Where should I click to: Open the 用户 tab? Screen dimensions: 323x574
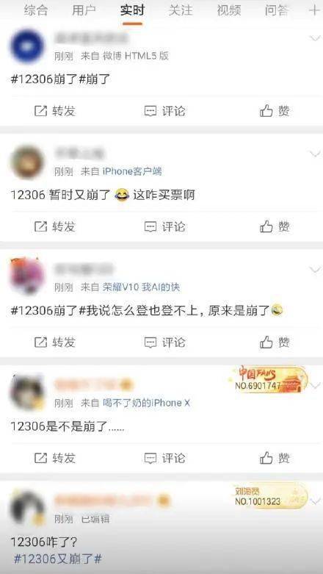tap(84, 10)
